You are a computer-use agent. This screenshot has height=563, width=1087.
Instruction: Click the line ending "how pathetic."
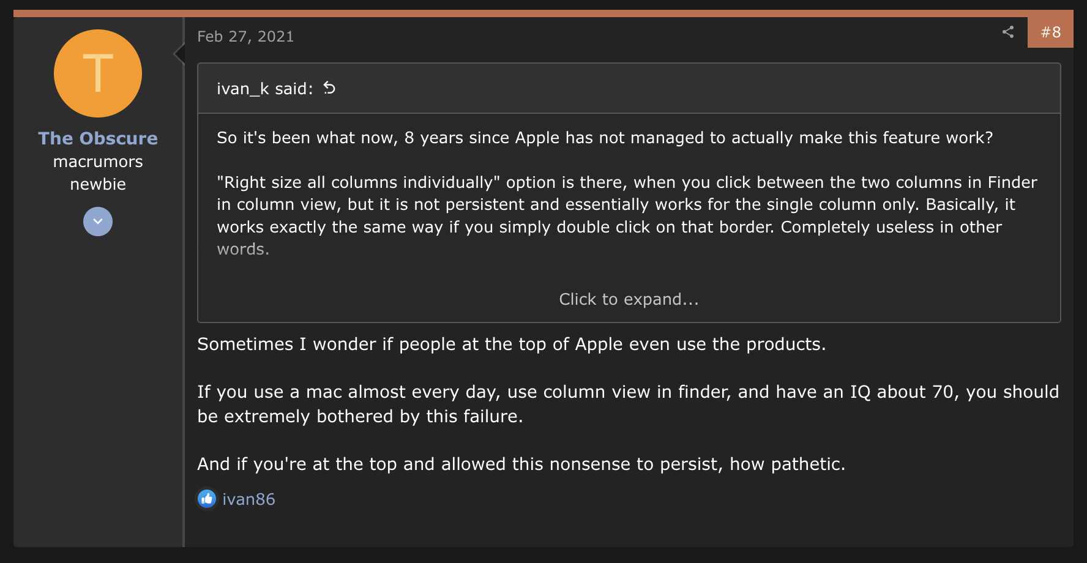(521, 464)
